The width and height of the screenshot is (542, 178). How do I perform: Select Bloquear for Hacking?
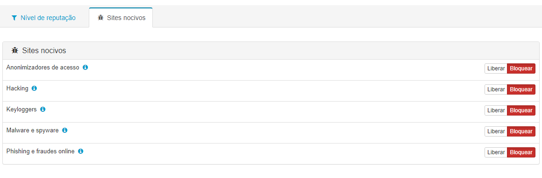tap(521, 89)
